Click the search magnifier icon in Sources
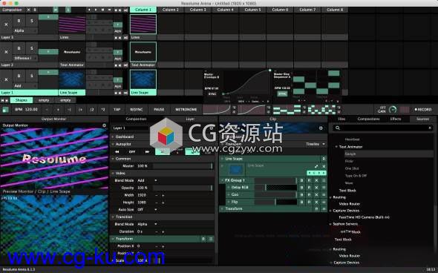Image resolution: width=438 pixels, height=273 pixels. tap(338, 128)
